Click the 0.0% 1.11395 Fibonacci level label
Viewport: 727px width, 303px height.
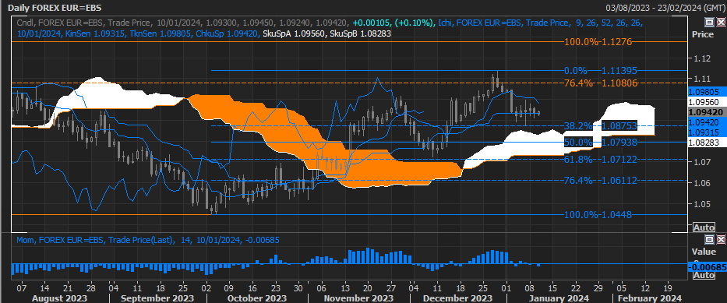601,70
